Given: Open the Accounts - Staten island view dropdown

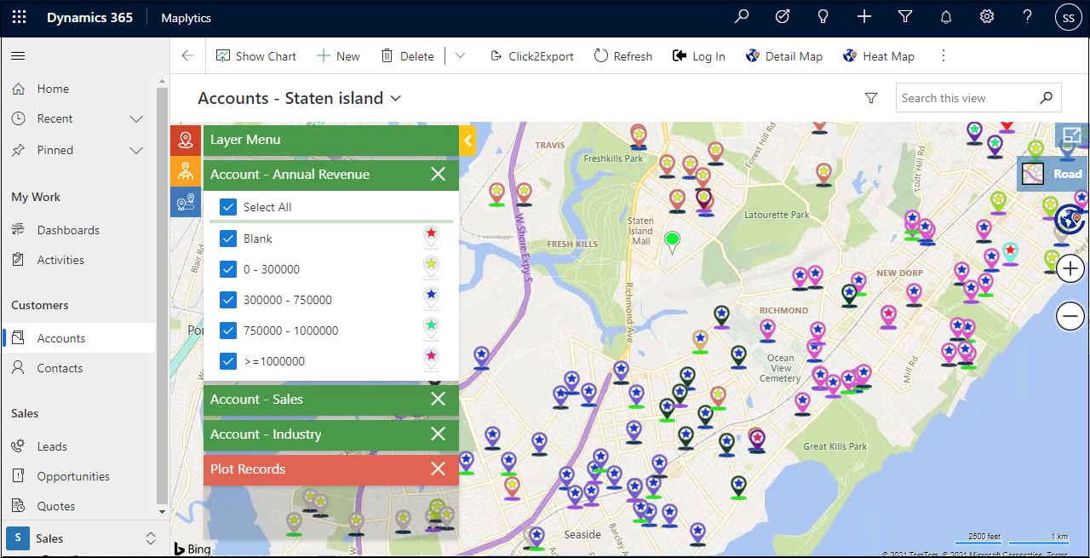Looking at the screenshot, I should [x=395, y=99].
